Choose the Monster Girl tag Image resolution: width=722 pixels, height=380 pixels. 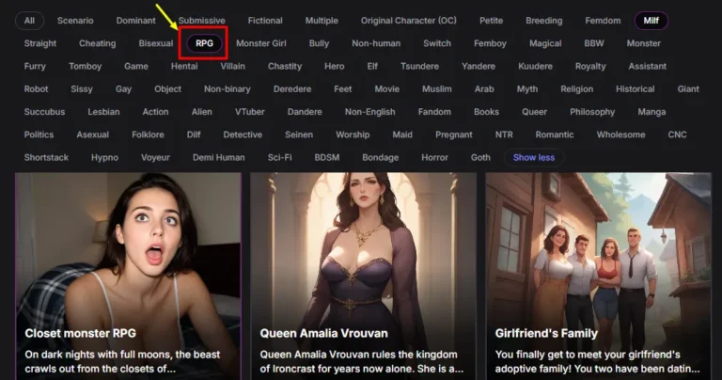[x=261, y=43]
